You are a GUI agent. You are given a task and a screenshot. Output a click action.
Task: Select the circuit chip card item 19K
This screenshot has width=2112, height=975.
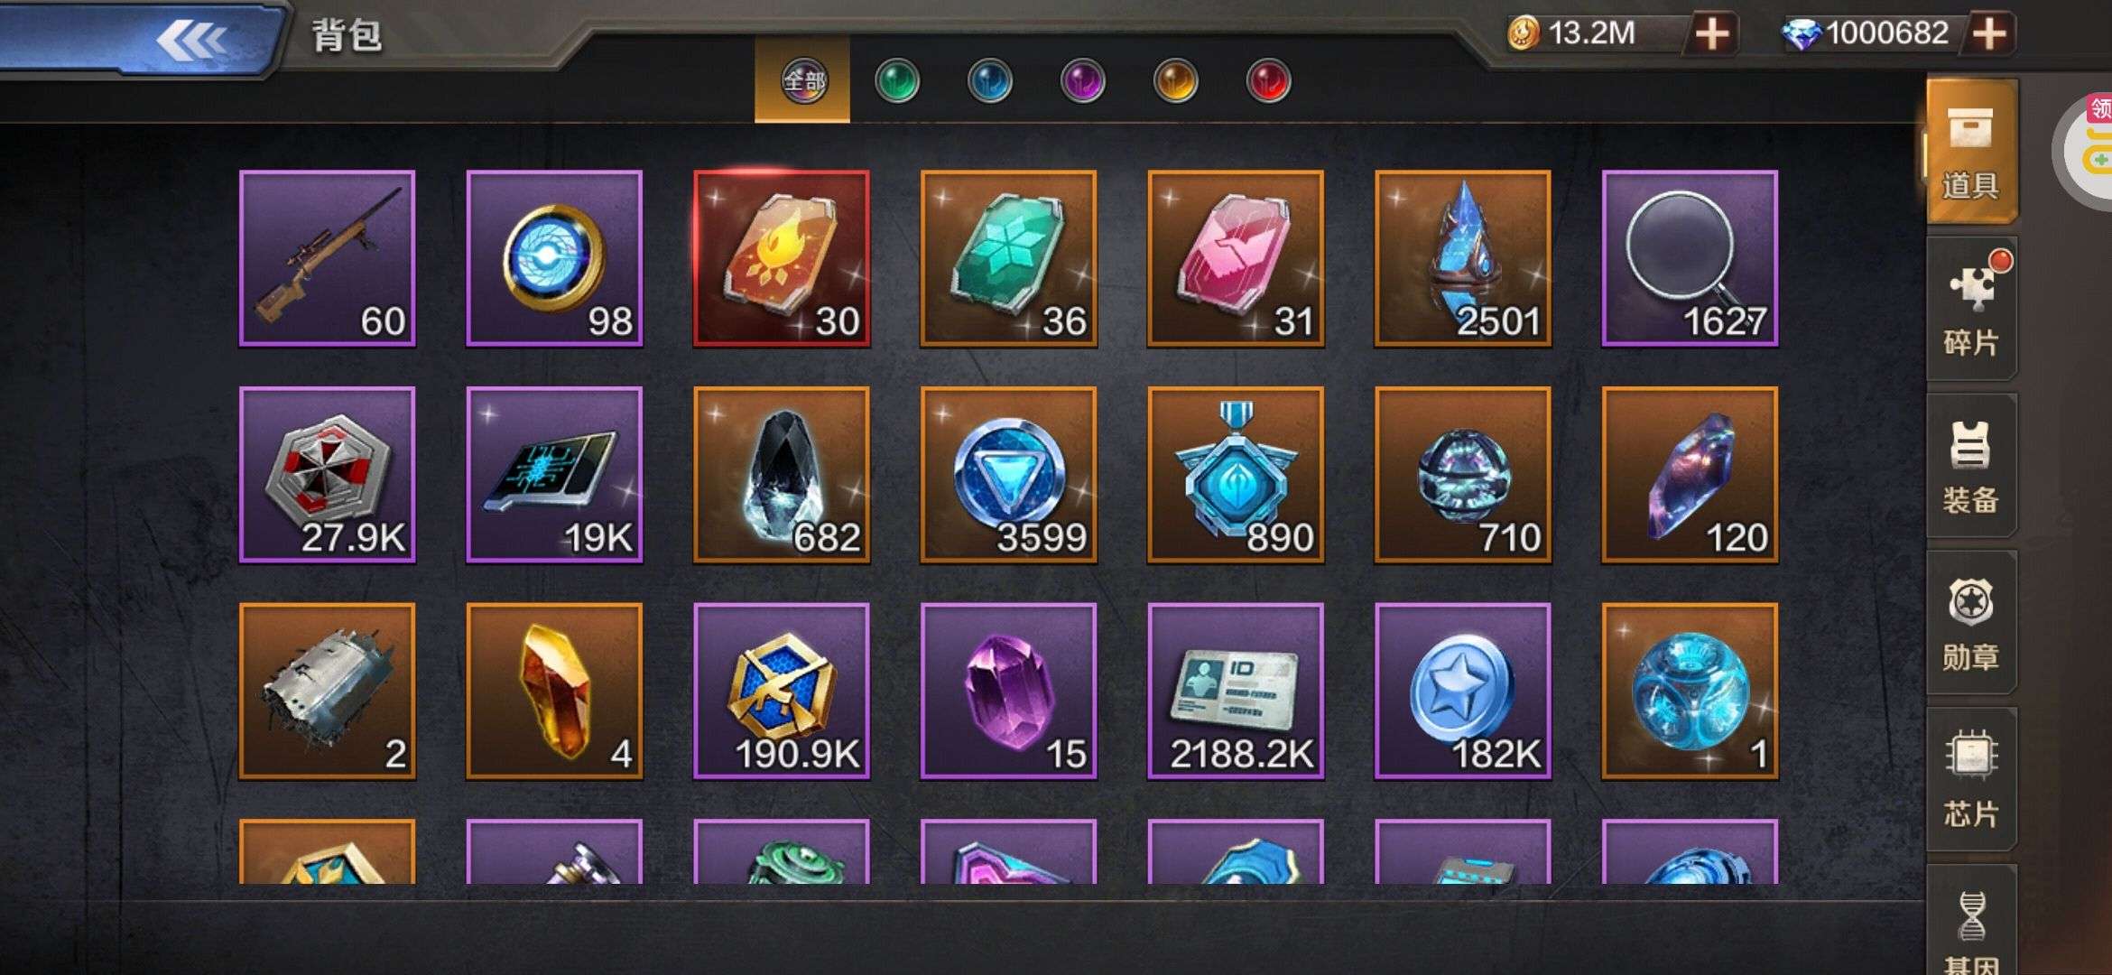point(554,475)
